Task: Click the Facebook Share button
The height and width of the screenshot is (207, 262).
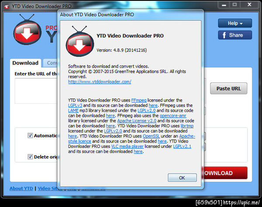Action: pos(235,35)
